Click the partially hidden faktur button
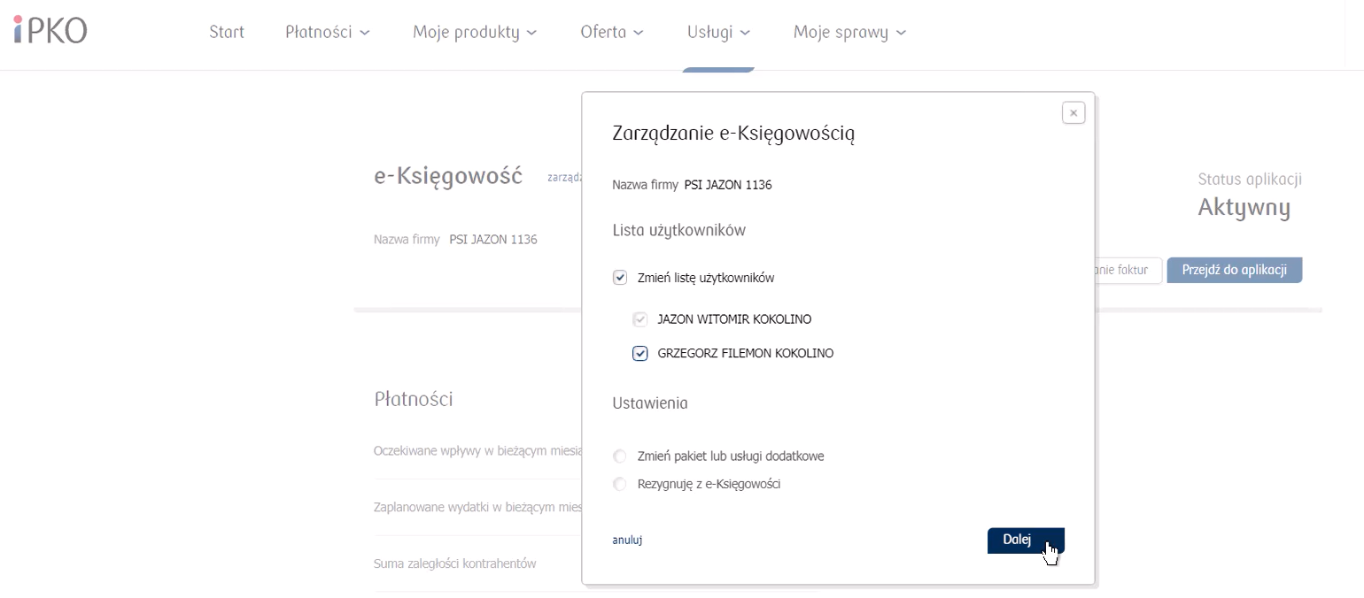 coord(1127,271)
